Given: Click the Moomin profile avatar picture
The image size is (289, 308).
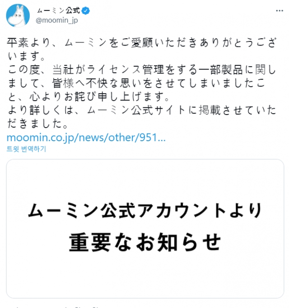Looking at the screenshot, I should tap(18, 15).
